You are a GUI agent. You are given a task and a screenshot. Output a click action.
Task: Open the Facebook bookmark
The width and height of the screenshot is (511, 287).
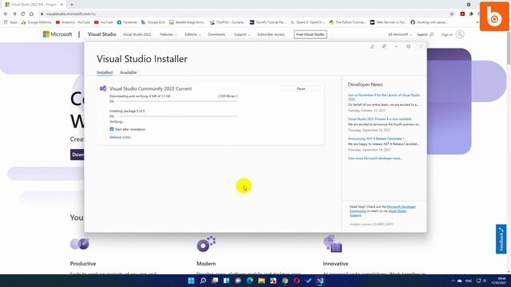(127, 22)
